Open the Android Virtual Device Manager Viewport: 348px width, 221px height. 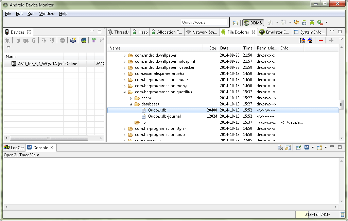(312, 22)
